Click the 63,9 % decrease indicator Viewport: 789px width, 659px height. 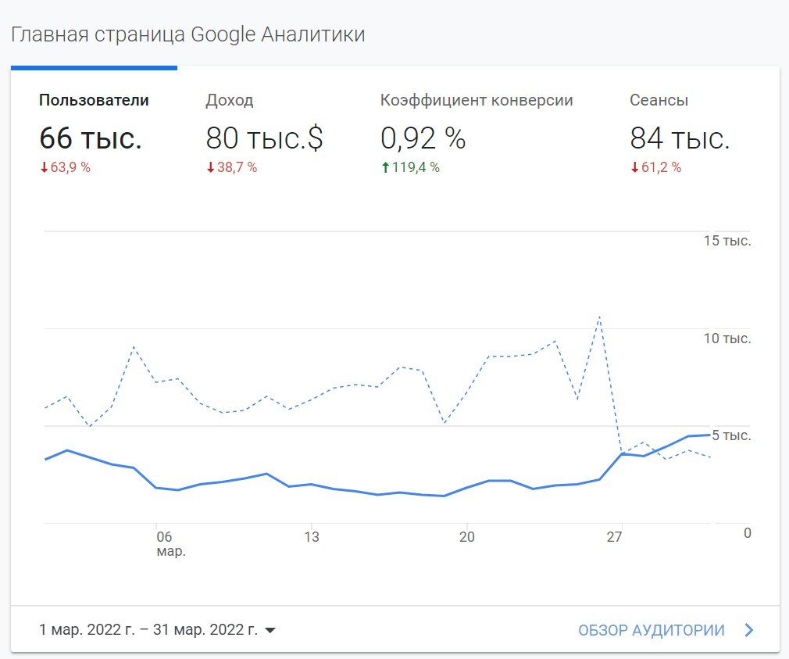pos(65,167)
